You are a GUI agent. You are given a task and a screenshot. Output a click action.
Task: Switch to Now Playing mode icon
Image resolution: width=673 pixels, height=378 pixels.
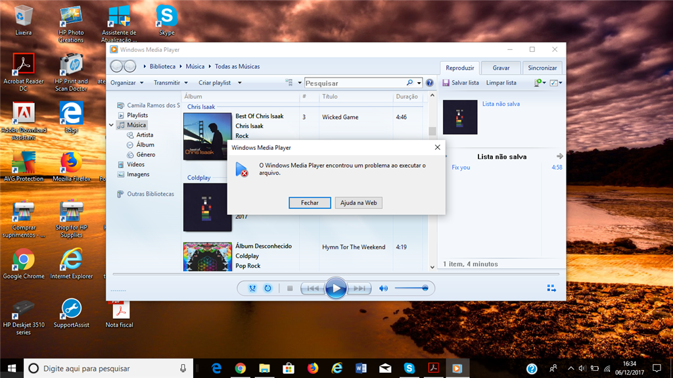click(x=551, y=288)
